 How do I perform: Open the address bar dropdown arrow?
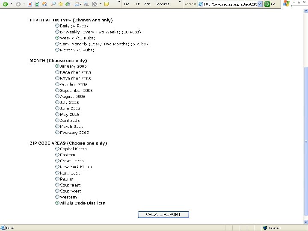pos(260,4)
